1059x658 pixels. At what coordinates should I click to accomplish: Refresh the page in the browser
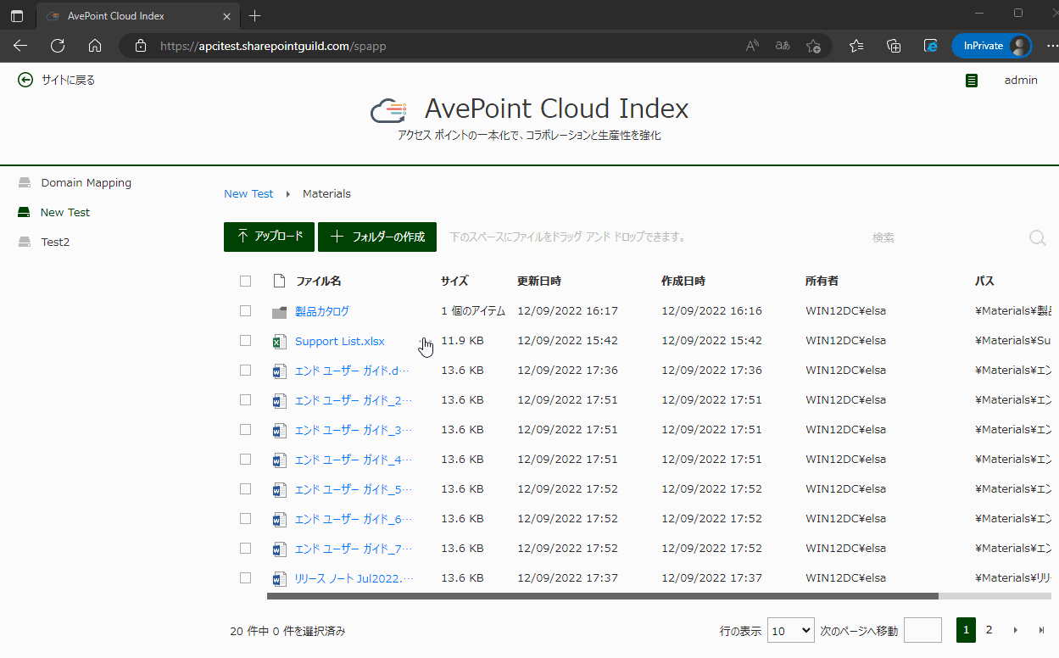tap(58, 46)
